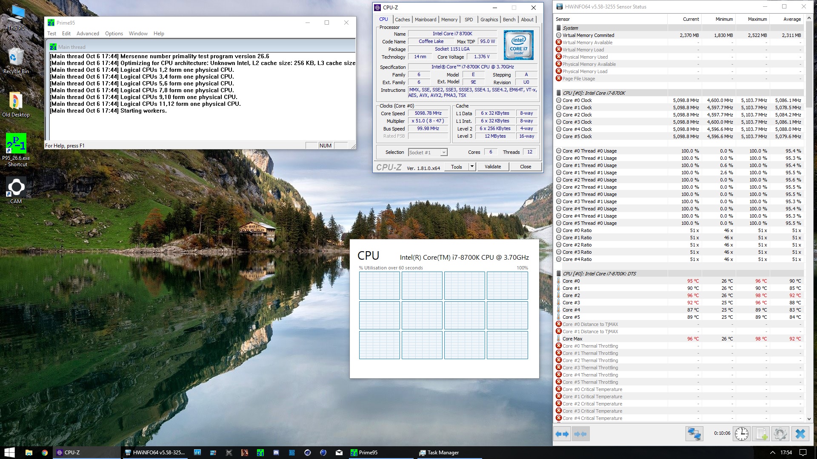Click Prime95 title bar app icon
The height and width of the screenshot is (459, 817).
[51, 23]
